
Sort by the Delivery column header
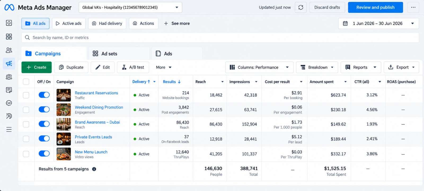pyautogui.click(x=141, y=82)
